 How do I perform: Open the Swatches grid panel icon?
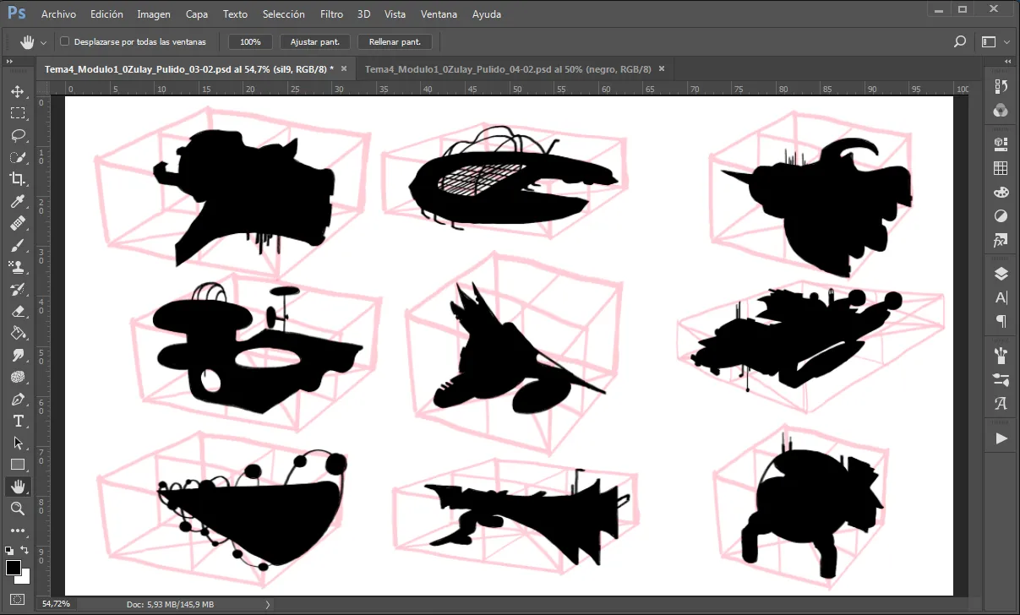pos(1001,169)
